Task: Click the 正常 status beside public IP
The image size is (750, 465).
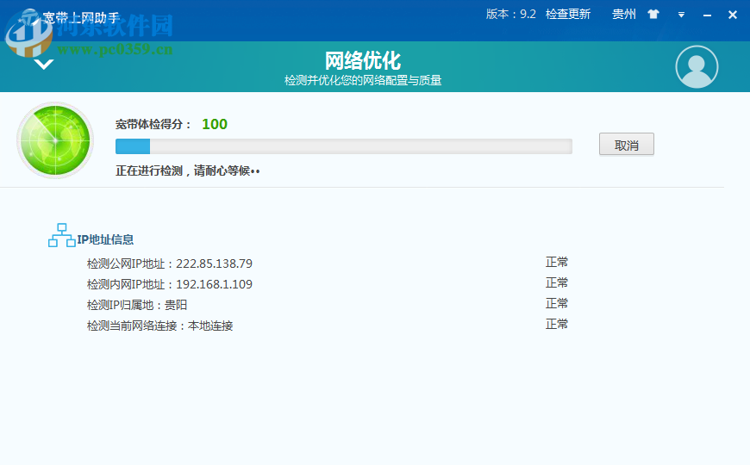Action: (557, 262)
